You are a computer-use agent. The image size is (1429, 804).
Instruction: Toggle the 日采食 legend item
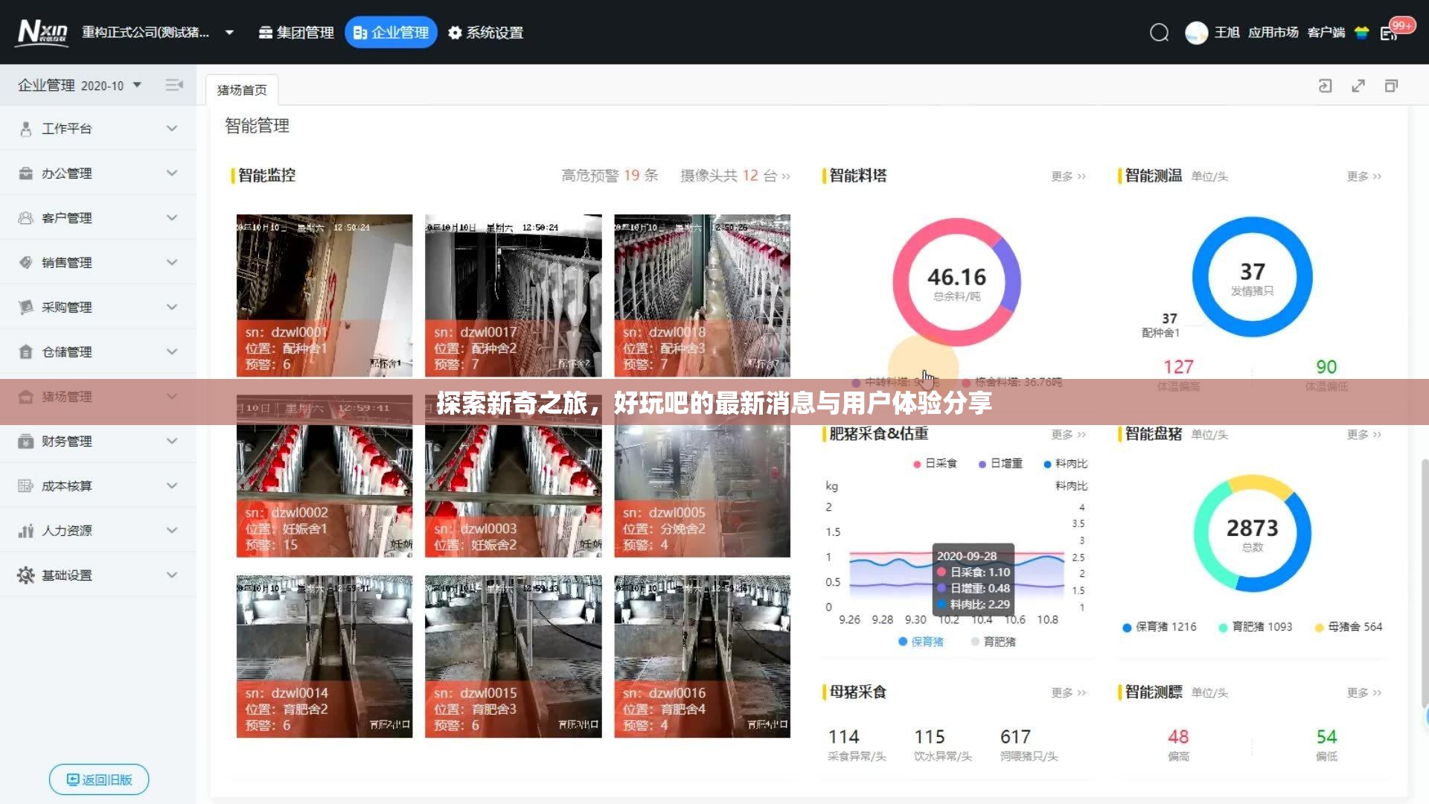935,464
